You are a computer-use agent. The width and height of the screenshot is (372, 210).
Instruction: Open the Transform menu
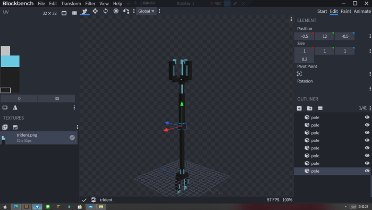71,4
